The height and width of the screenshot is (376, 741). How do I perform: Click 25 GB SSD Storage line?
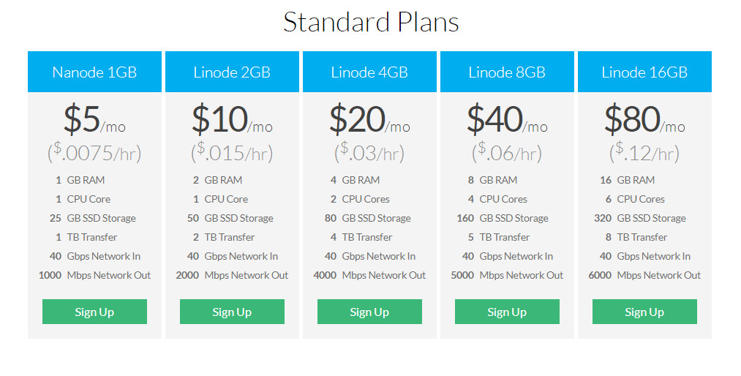pos(93,218)
